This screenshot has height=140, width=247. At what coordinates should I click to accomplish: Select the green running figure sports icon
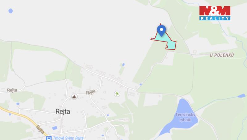(x=117, y=94)
